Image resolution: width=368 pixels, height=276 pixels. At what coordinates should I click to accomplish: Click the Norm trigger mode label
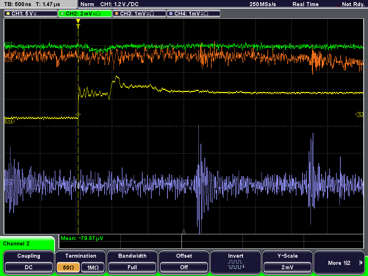pyautogui.click(x=87, y=4)
